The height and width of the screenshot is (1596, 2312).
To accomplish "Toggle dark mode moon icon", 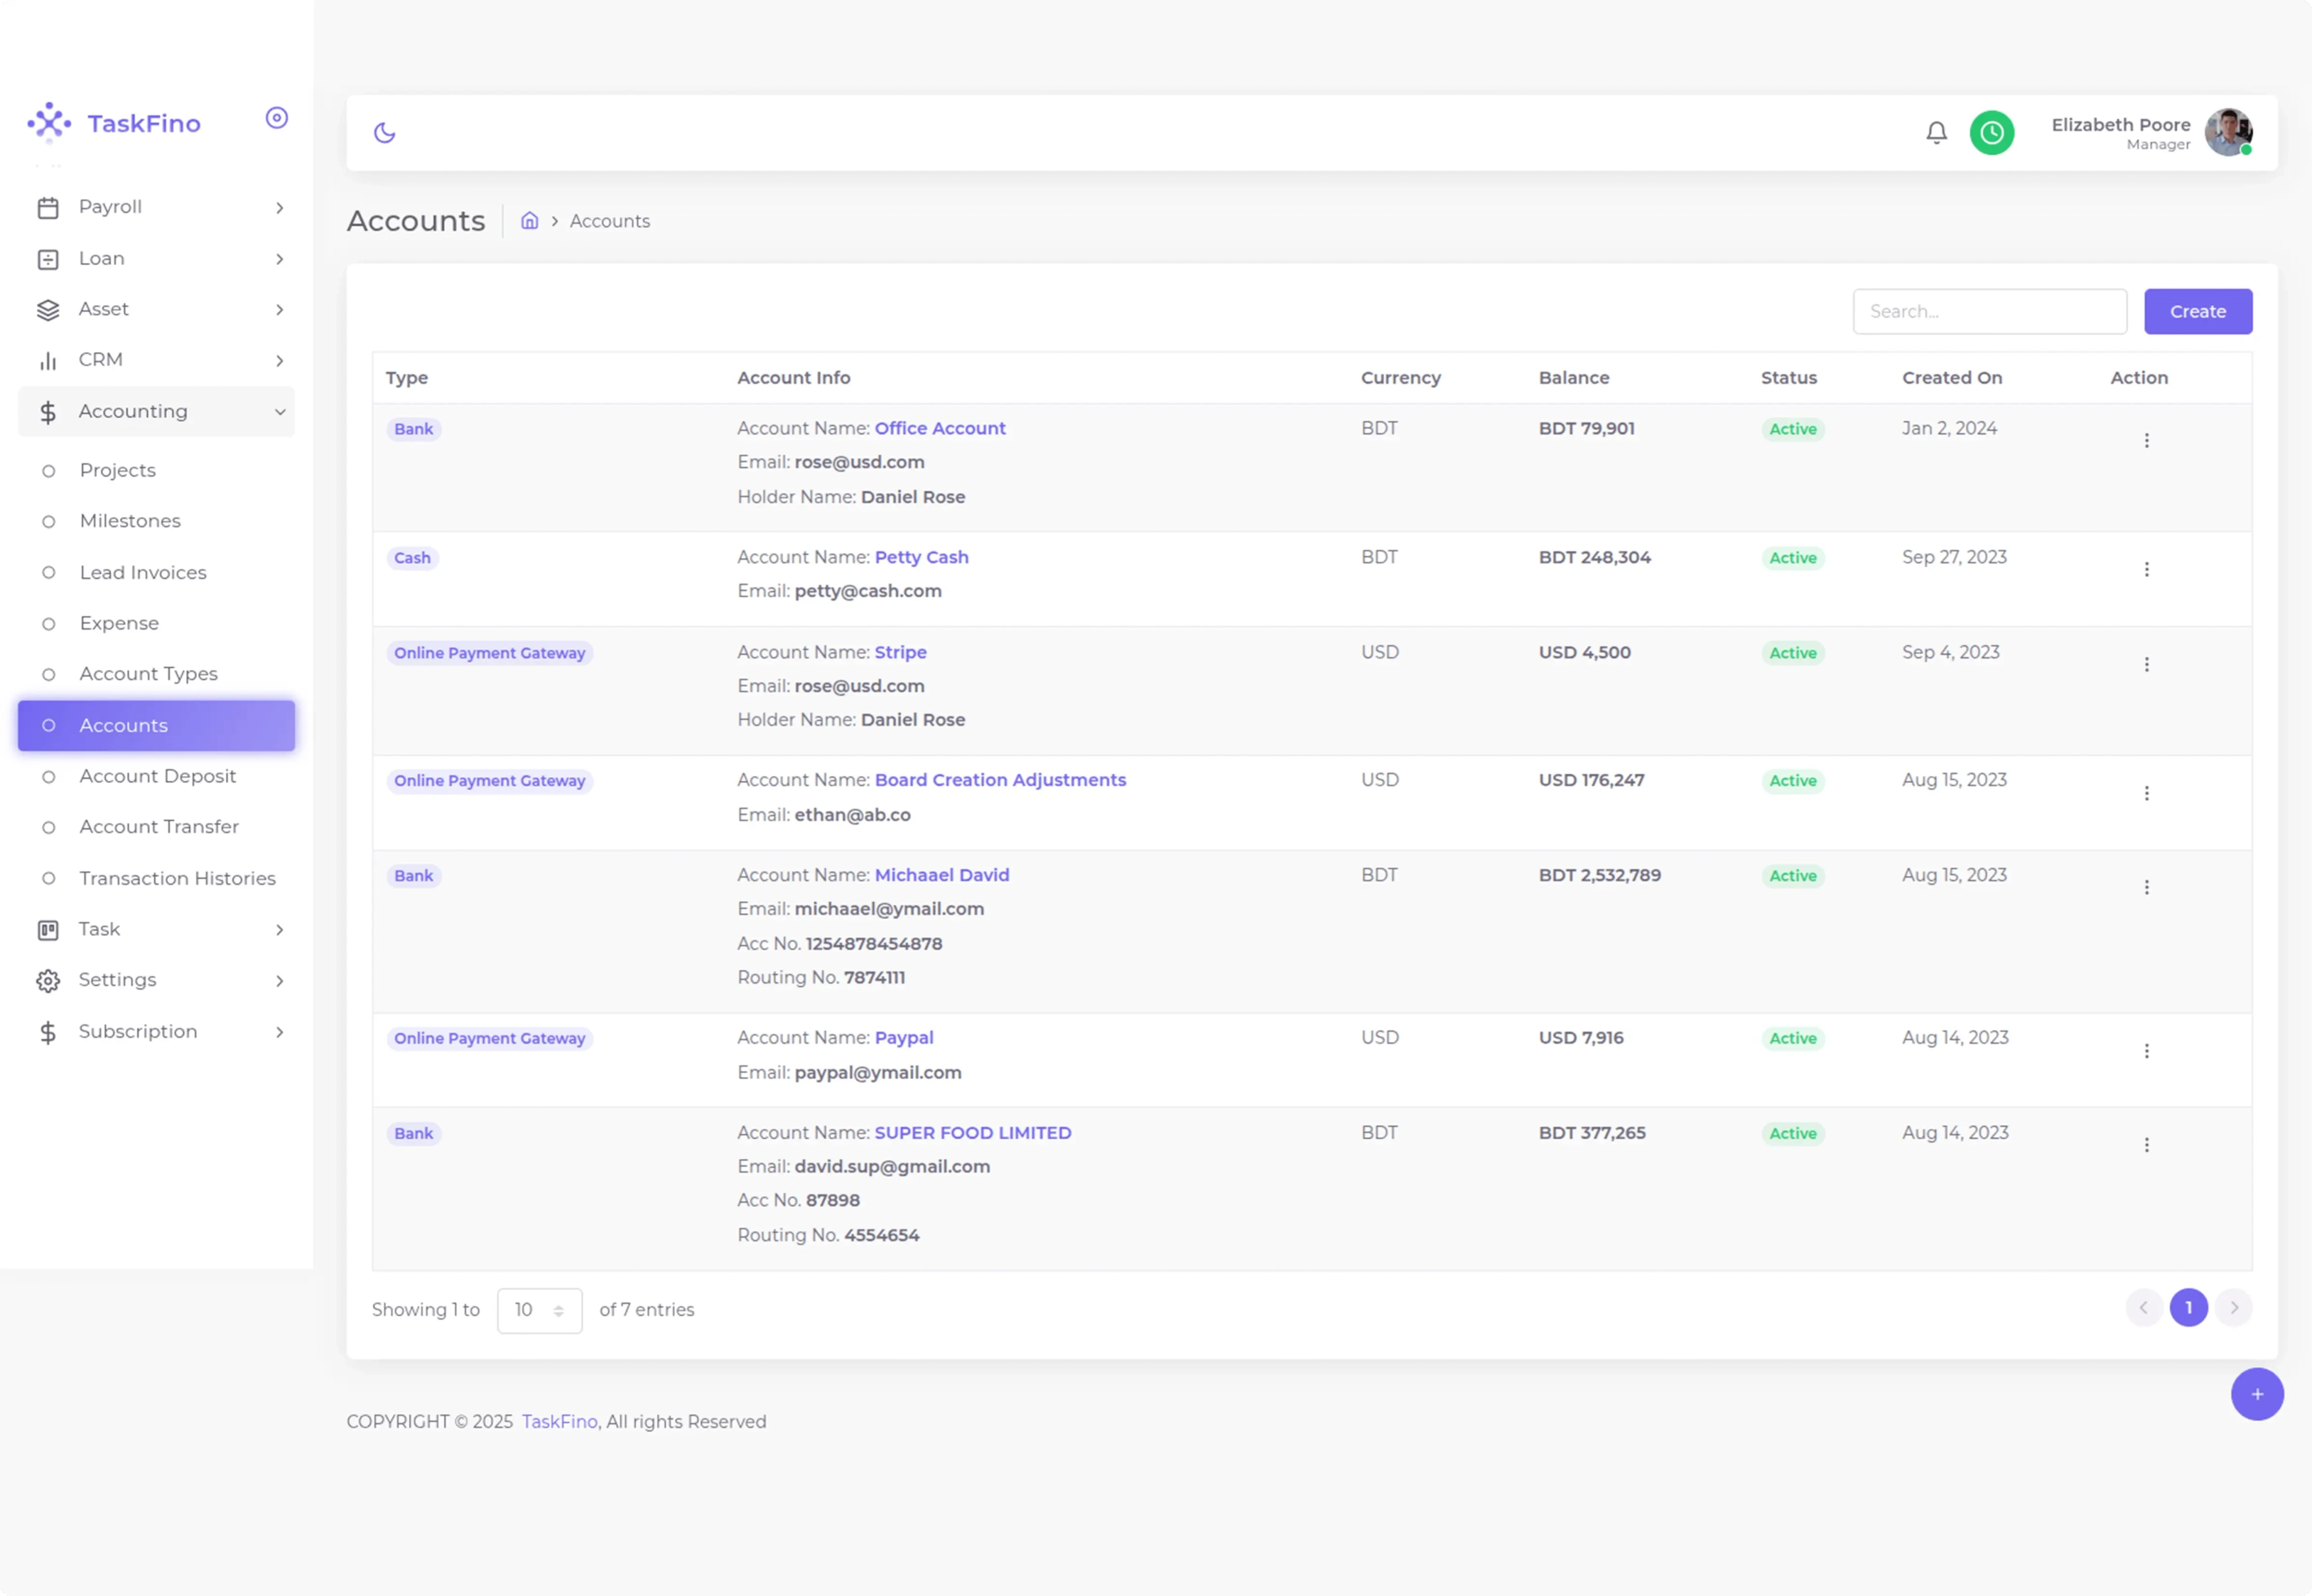I will 385,133.
